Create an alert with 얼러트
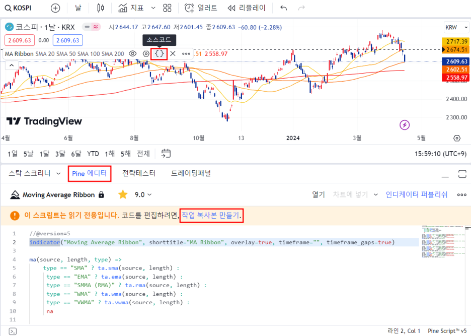This screenshot has height=336, width=471. [x=201, y=8]
